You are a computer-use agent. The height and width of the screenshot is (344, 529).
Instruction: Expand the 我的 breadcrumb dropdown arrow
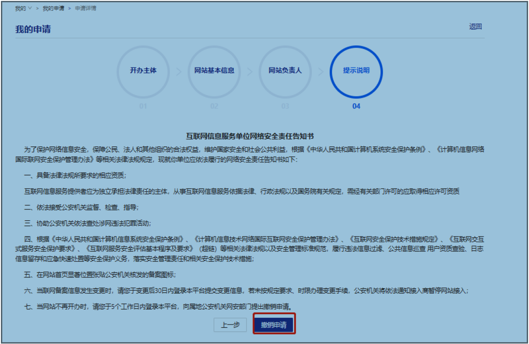[30, 9]
